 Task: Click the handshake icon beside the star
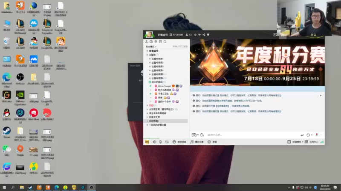(199, 35)
